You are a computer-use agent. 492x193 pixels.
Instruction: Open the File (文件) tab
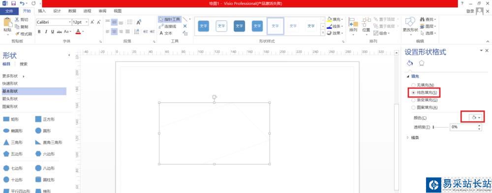coord(9,11)
